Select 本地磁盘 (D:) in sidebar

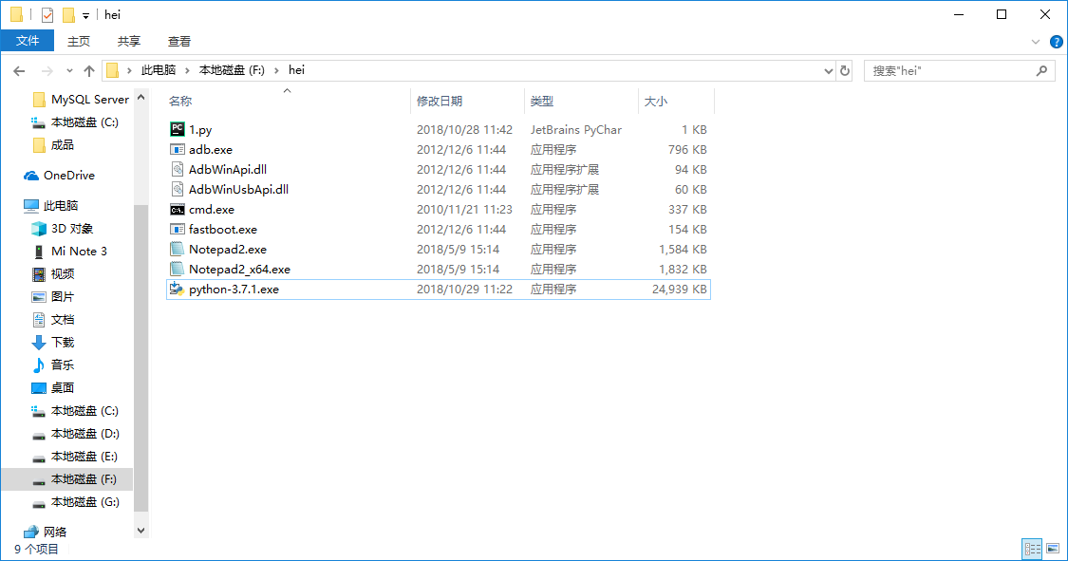pos(75,434)
